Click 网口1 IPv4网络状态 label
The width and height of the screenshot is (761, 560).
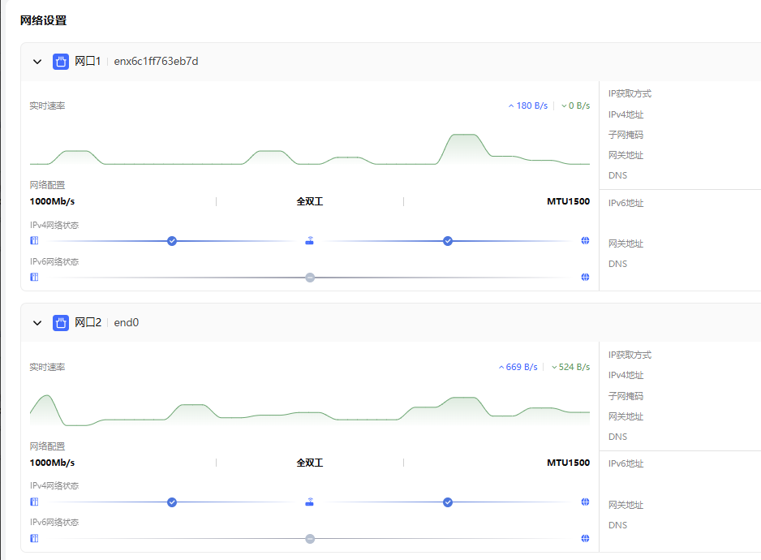pos(54,225)
